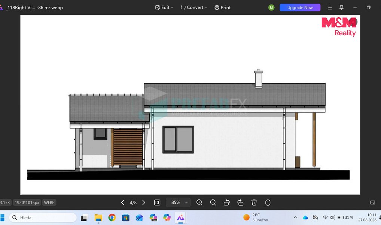Print the current image
The image size is (381, 225).
223,7
